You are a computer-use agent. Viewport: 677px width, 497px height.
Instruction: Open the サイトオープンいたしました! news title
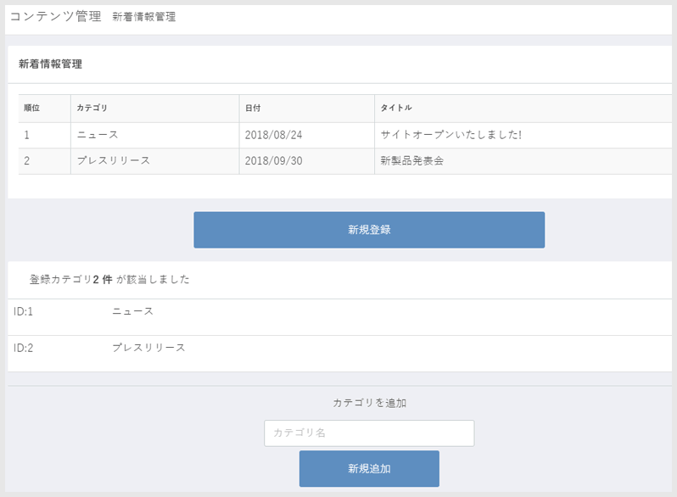coord(450,135)
